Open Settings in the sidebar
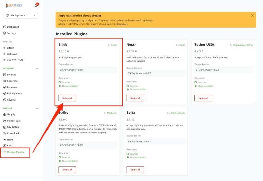 pyautogui.click(x=11, y=33)
